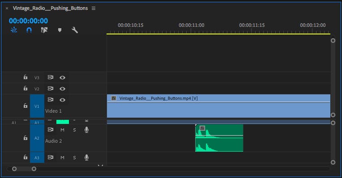Toggle sync lock for track A3

point(51,157)
